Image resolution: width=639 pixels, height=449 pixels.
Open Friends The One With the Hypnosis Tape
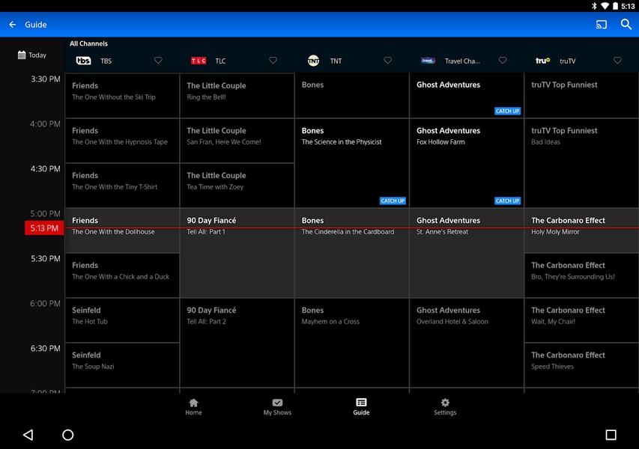pos(122,141)
